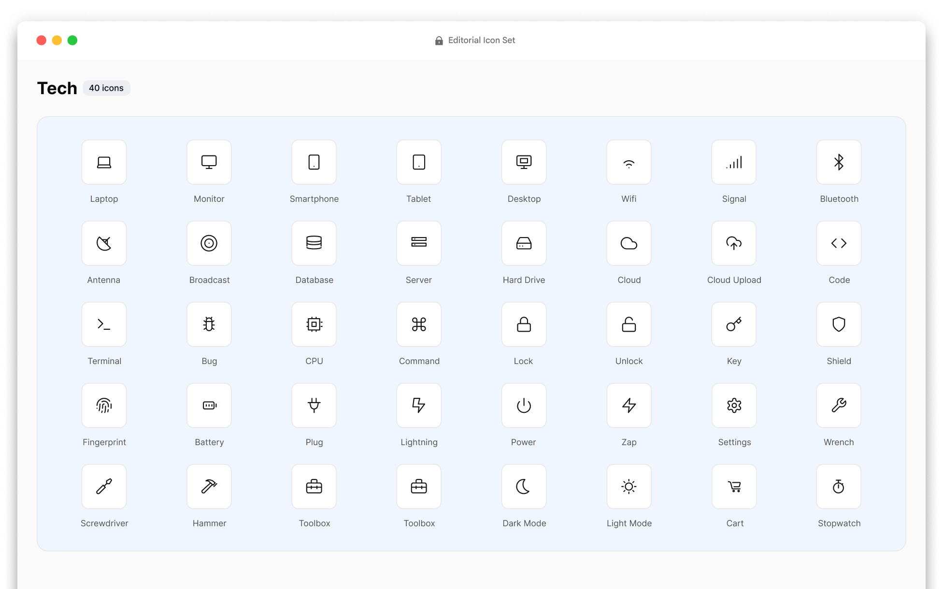
Task: Click the padlock in the title bar
Action: pyautogui.click(x=439, y=41)
